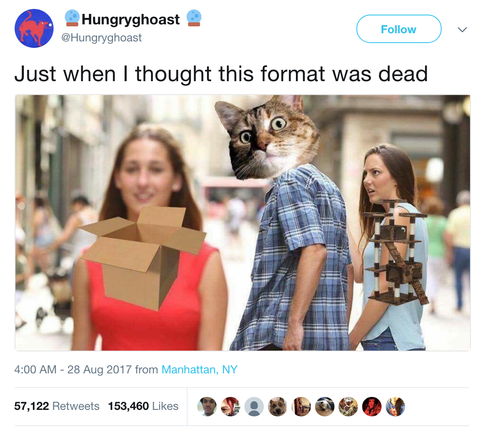
Task: Open the colorful pattern liker avatar
Action: (x=348, y=407)
